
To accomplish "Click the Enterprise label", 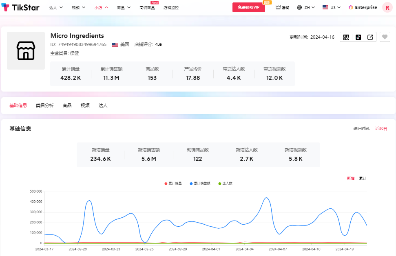I will (366, 7).
